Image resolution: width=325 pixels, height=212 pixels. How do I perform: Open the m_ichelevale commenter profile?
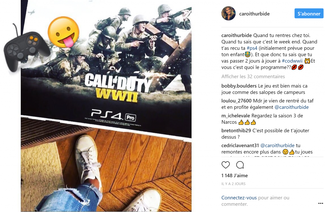[236, 116]
